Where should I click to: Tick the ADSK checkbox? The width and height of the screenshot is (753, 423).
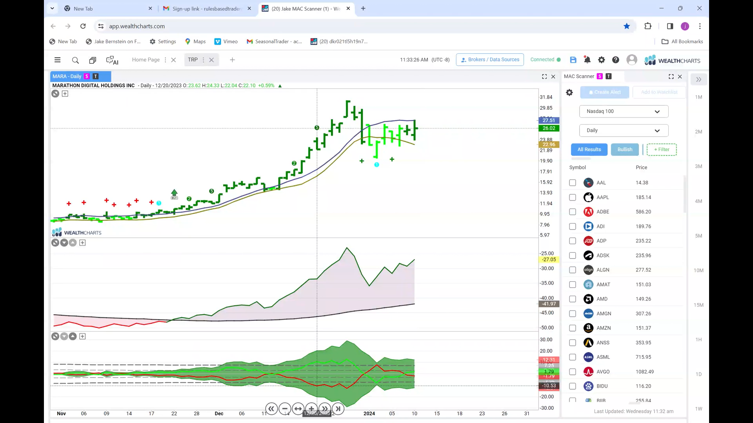573,255
